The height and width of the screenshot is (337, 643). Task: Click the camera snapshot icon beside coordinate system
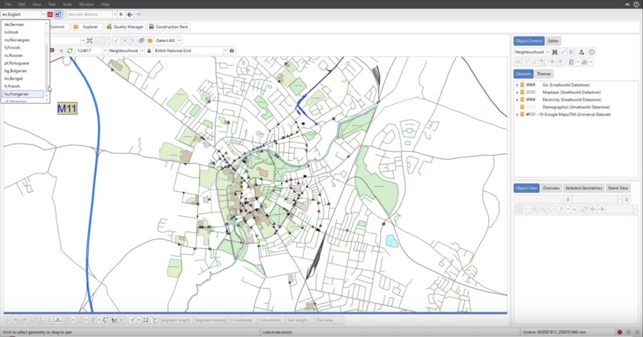(231, 50)
